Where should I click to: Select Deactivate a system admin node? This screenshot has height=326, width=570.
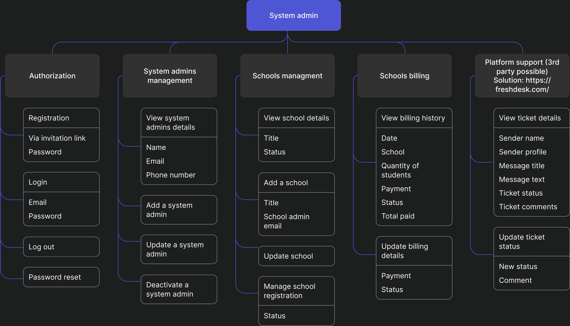point(179,289)
